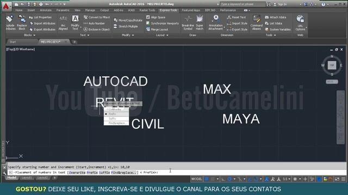
Task: Open the List Properties tool
Action: tap(40, 17)
